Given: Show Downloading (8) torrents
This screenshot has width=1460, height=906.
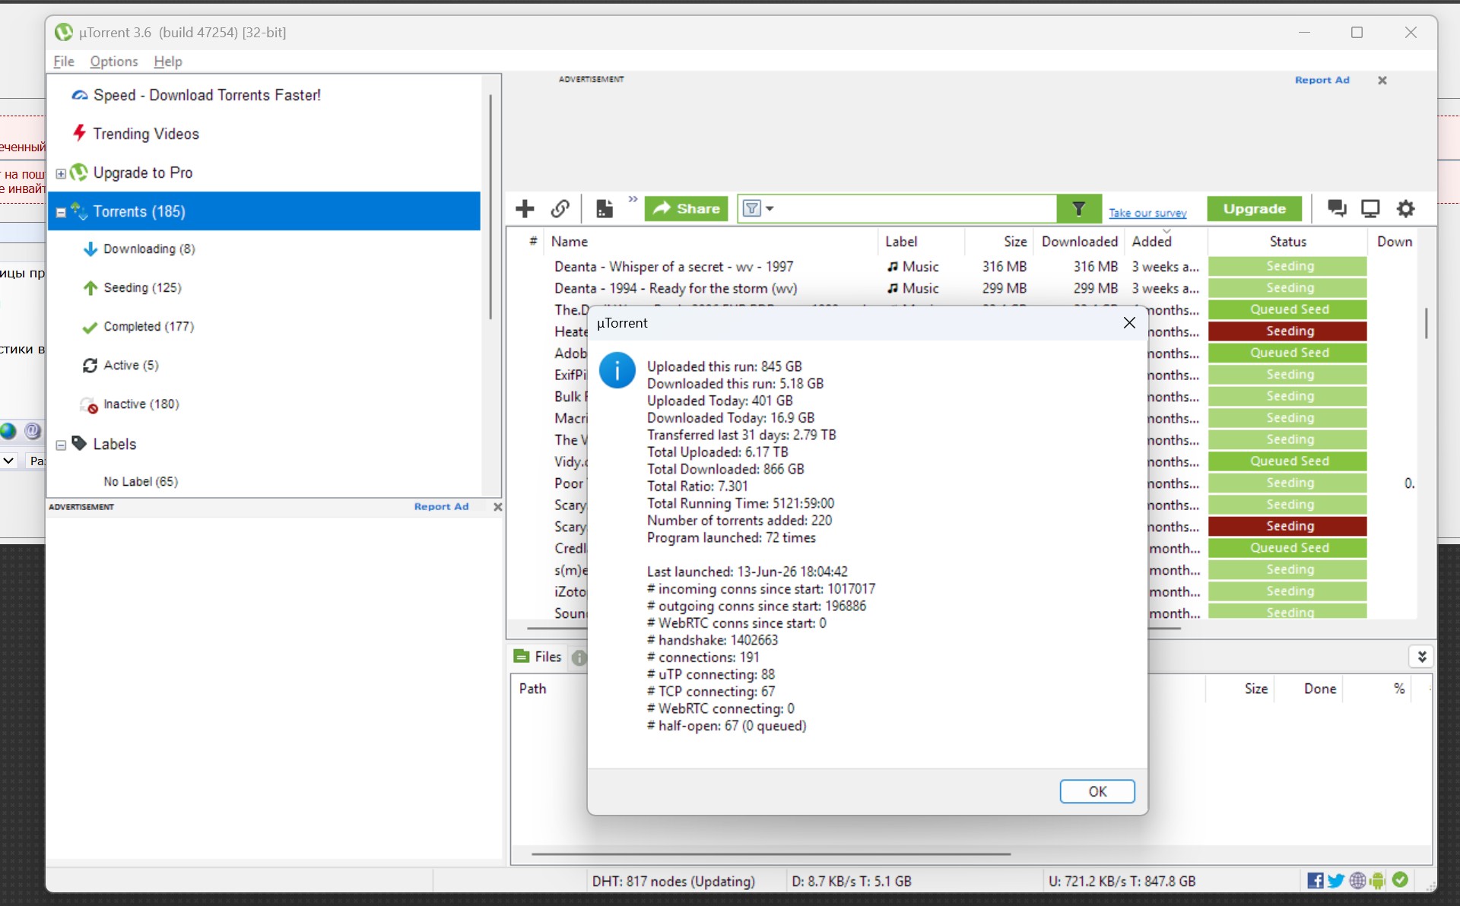Looking at the screenshot, I should pyautogui.click(x=149, y=249).
